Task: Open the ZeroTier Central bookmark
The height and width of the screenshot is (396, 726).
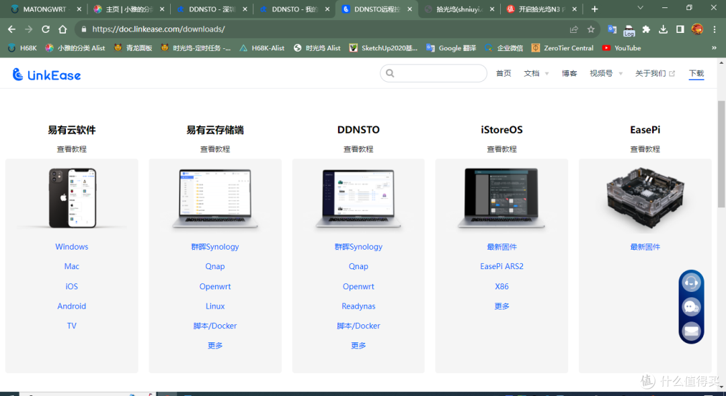Action: click(562, 48)
